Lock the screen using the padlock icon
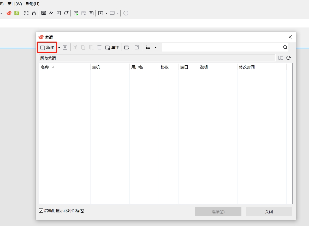This screenshot has width=309, height=226. 34,13
